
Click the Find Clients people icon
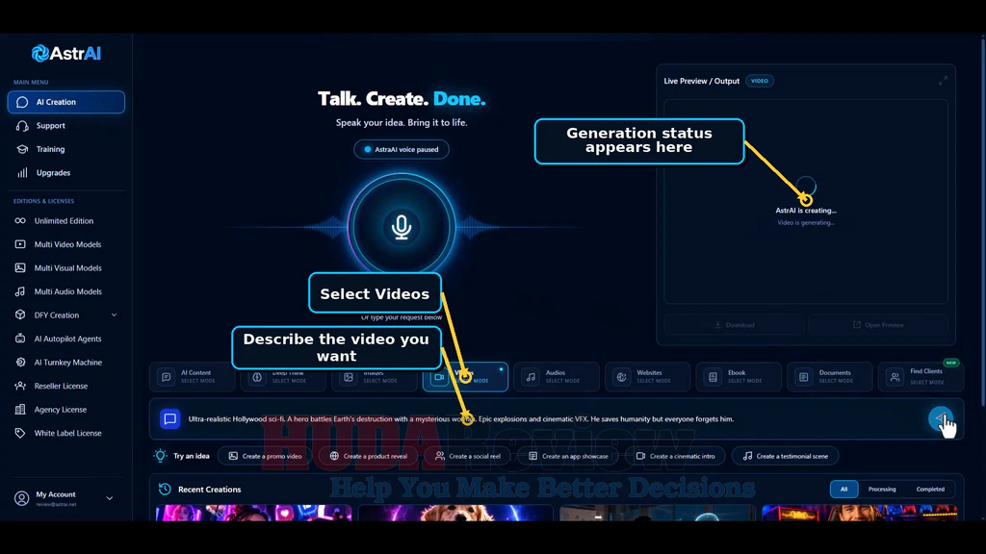(x=895, y=377)
